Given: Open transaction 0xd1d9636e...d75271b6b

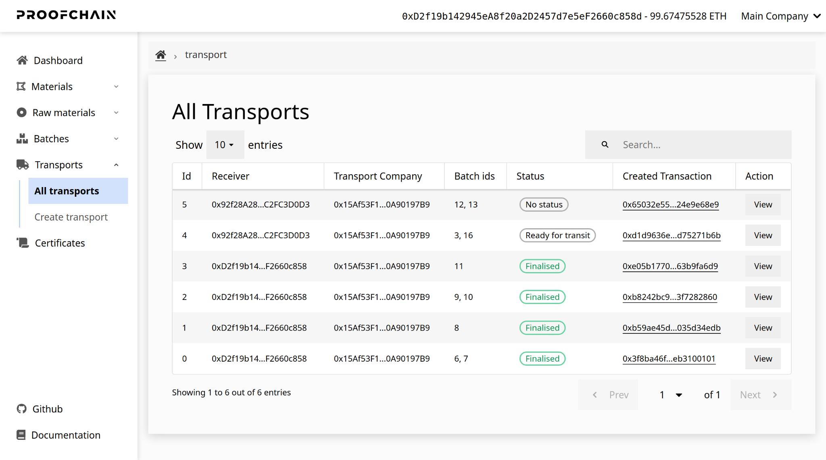Looking at the screenshot, I should (672, 235).
